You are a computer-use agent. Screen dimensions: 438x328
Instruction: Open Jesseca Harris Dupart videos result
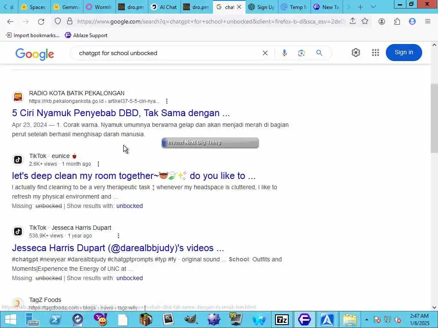(x=118, y=248)
